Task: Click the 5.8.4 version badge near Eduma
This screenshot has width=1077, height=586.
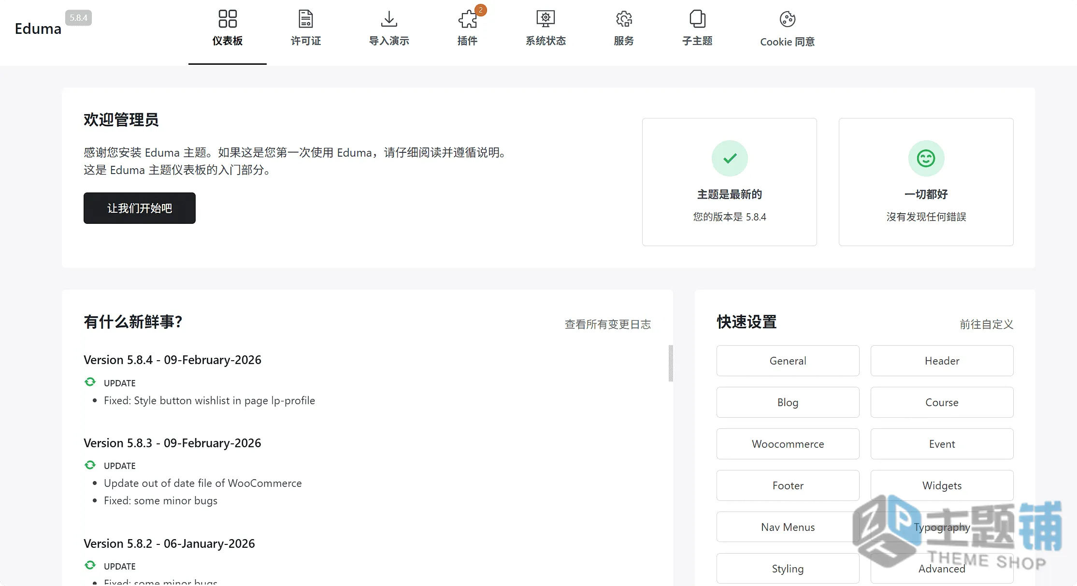Action: point(78,18)
